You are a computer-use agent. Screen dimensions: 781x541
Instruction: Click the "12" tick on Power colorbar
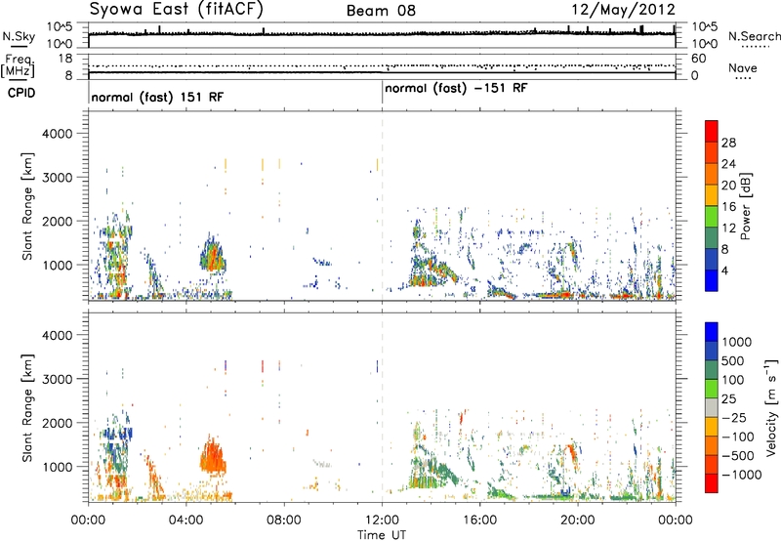[x=728, y=229]
